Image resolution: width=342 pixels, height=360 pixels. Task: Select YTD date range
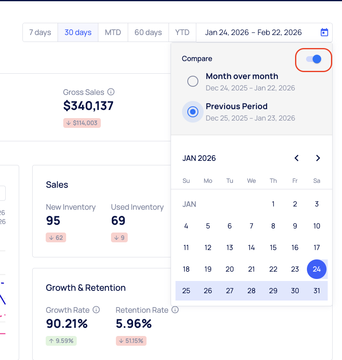182,33
